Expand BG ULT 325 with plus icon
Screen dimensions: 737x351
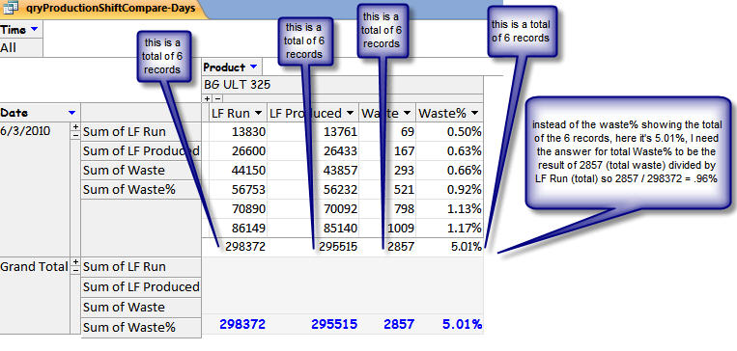[x=208, y=98]
